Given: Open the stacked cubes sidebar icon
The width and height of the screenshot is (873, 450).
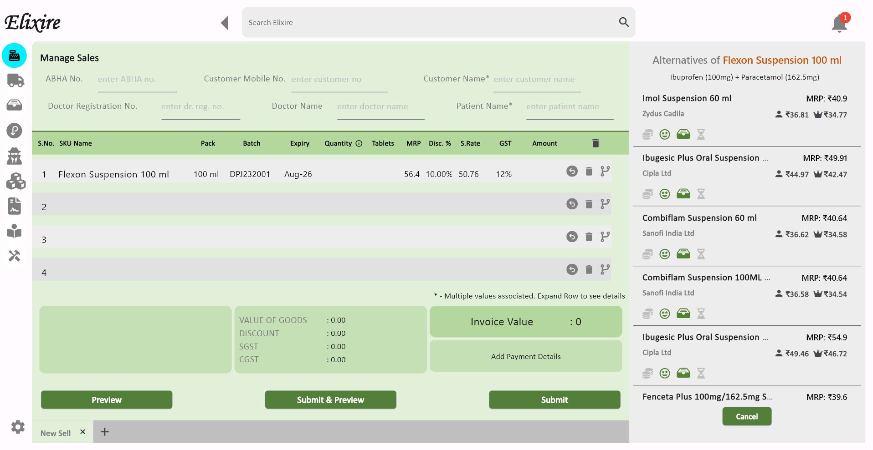Looking at the screenshot, I should click(15, 181).
